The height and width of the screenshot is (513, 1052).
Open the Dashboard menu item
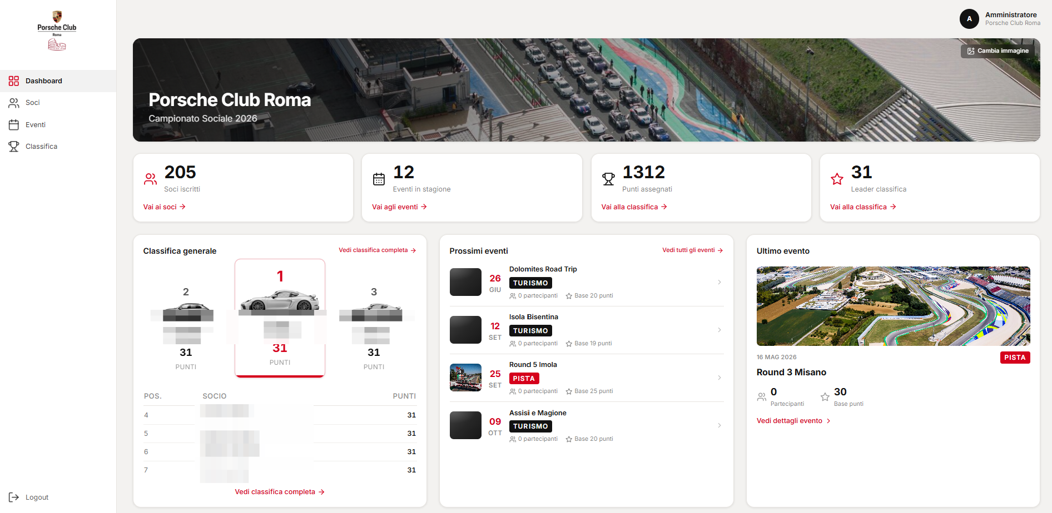(58, 81)
